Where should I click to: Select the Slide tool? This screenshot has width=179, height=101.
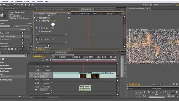pos(22,5)
